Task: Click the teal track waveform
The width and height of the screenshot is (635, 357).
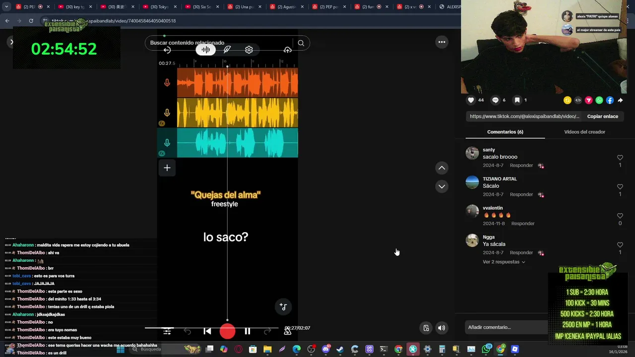Action: (x=238, y=143)
